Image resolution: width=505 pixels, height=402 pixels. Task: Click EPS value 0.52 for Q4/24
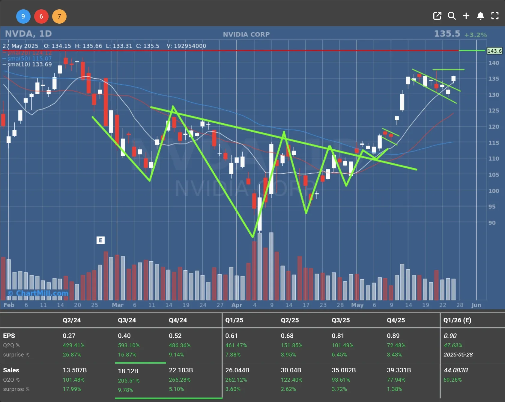(175, 336)
